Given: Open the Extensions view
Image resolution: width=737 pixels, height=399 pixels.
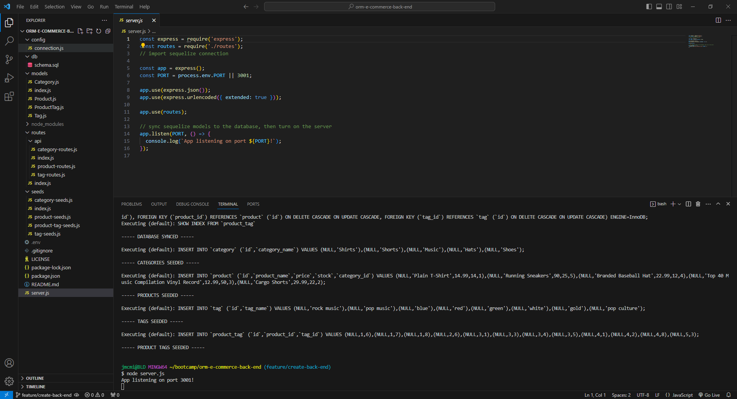Looking at the screenshot, I should coord(9,96).
